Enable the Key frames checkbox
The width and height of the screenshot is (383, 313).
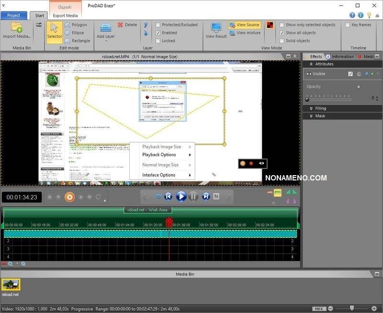pyautogui.click(x=348, y=24)
